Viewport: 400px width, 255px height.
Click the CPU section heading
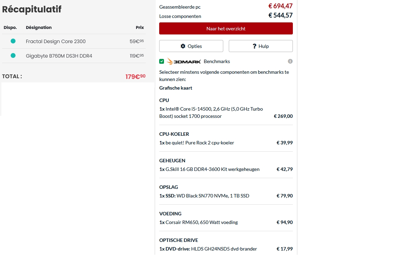click(x=164, y=100)
